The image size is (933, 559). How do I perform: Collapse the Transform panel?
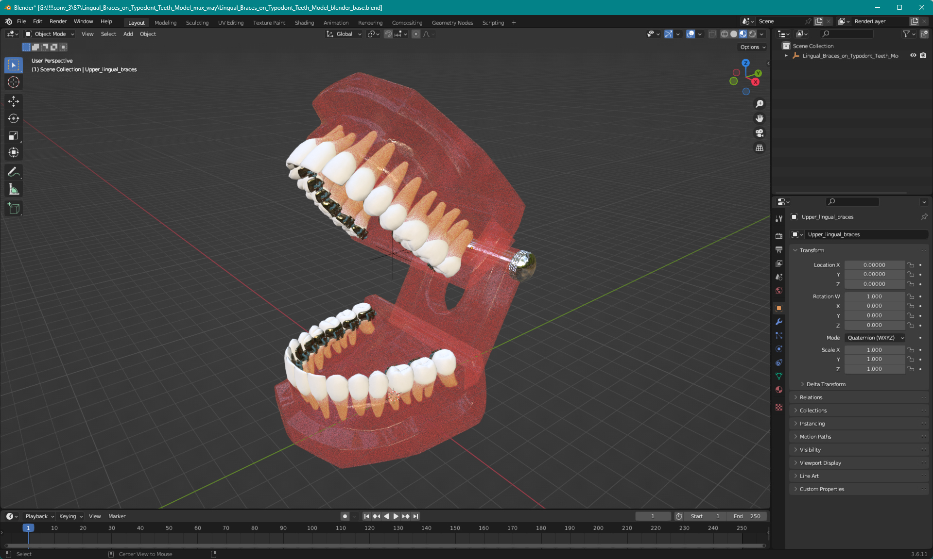click(x=812, y=250)
